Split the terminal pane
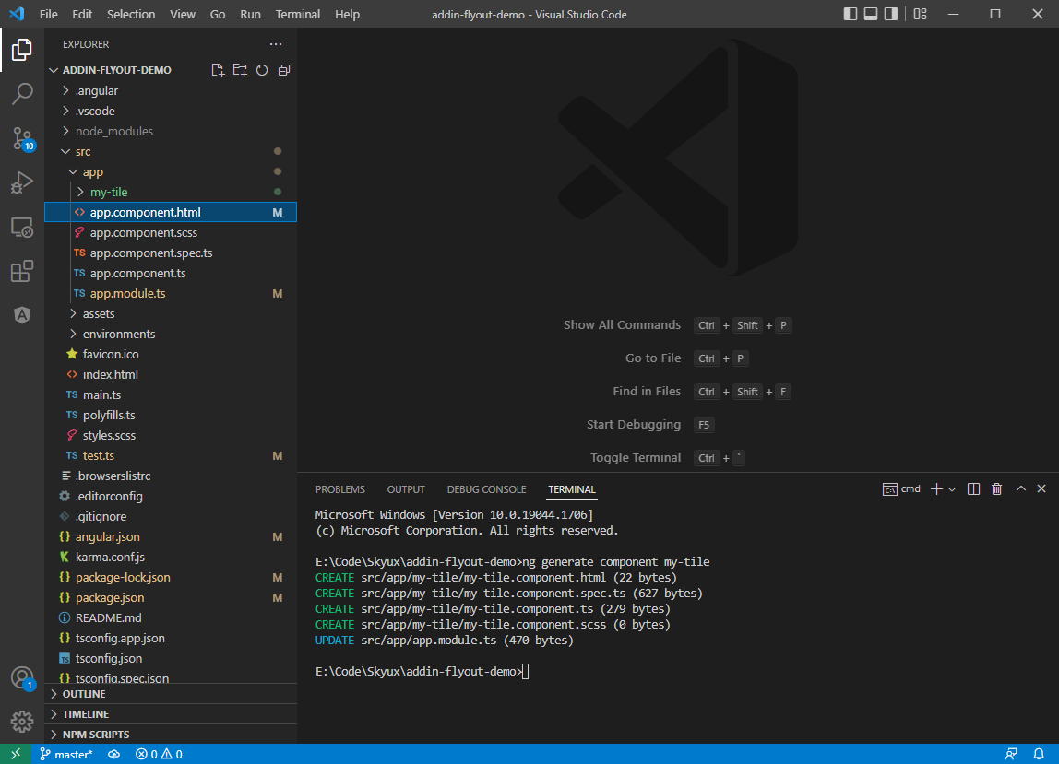The width and height of the screenshot is (1059, 764). tap(973, 489)
